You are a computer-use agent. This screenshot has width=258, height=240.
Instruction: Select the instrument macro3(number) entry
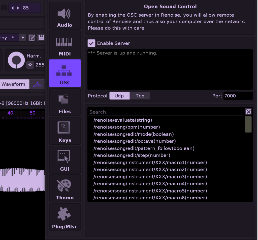(x=150, y=177)
